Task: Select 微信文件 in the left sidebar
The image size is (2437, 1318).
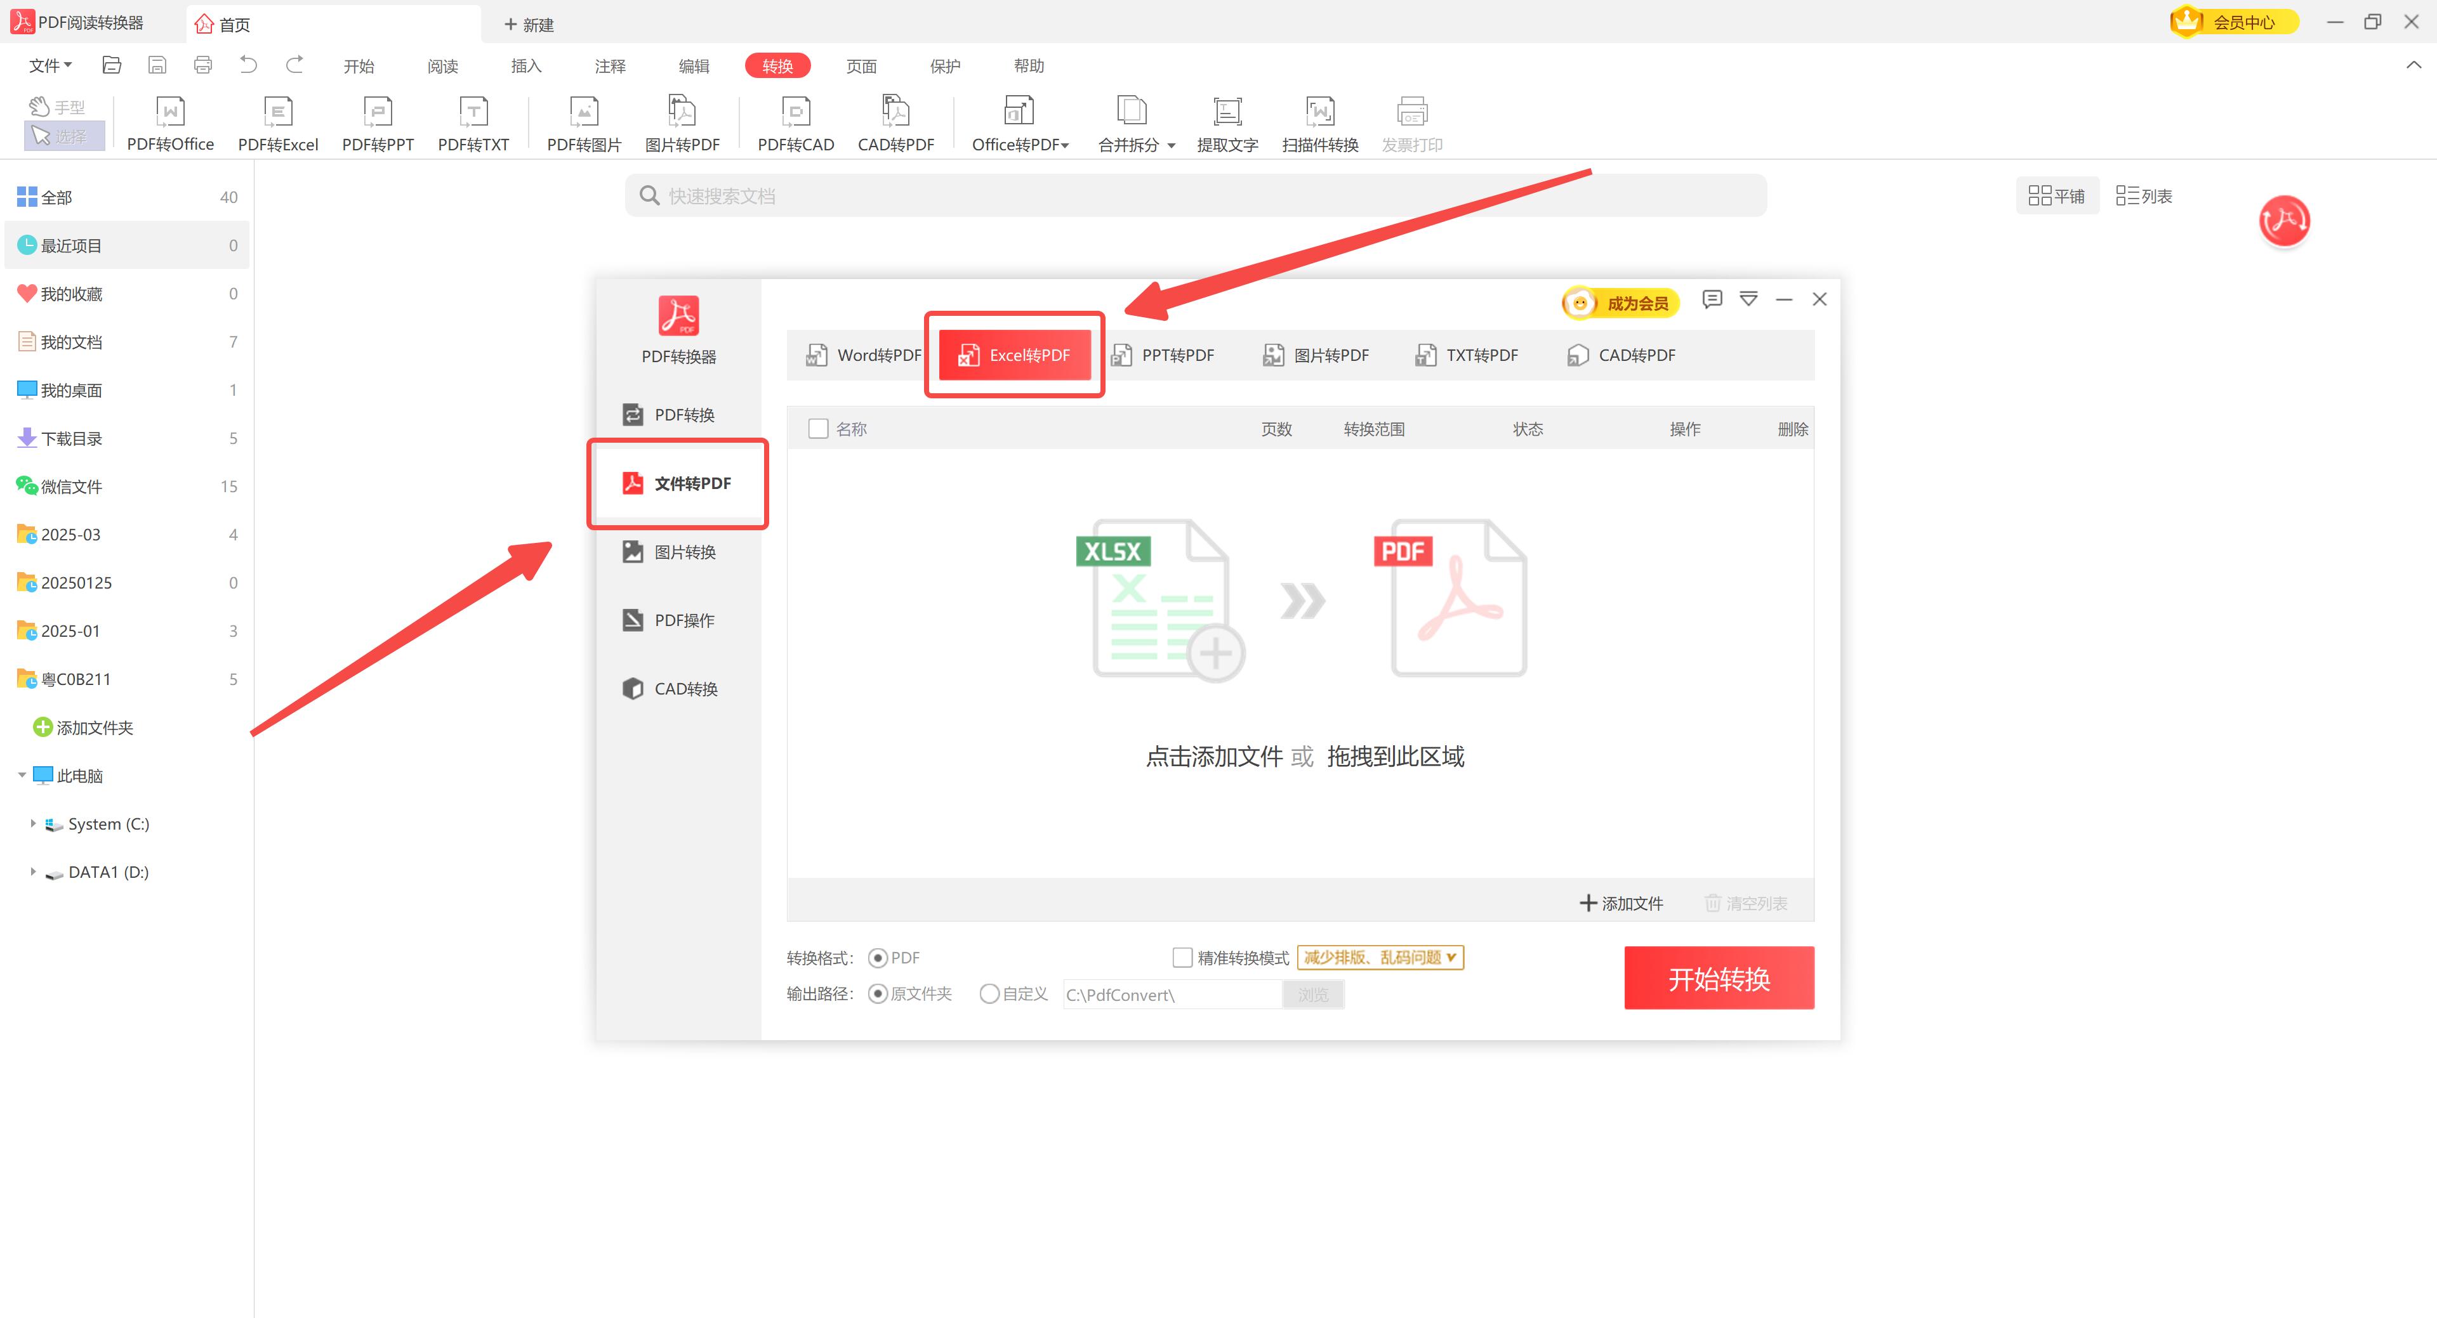Action: pos(127,487)
